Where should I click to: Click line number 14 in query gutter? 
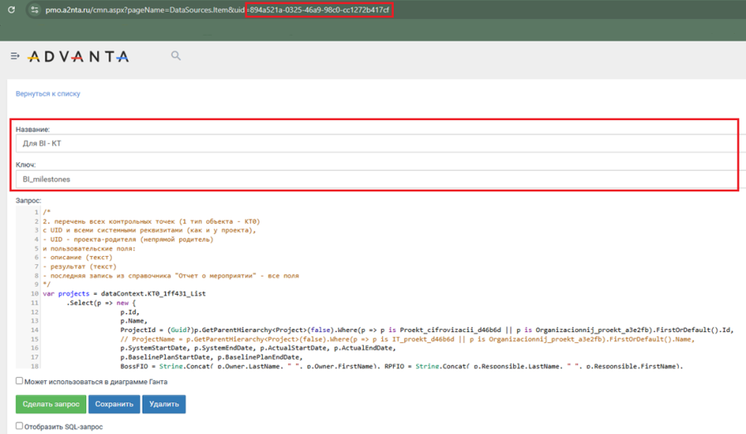point(35,330)
